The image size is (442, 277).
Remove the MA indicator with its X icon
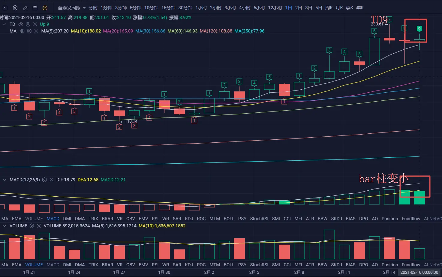click(x=36, y=31)
